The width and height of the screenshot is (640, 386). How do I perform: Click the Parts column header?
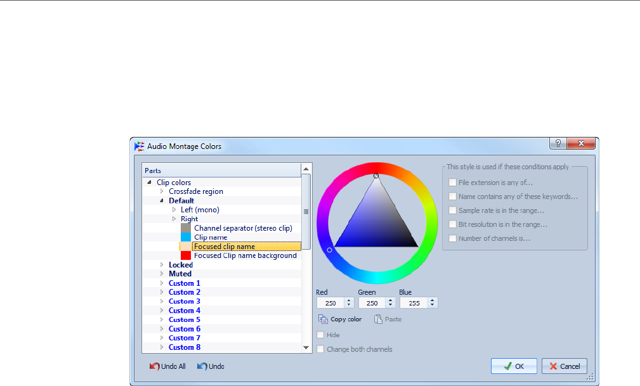[x=221, y=170]
